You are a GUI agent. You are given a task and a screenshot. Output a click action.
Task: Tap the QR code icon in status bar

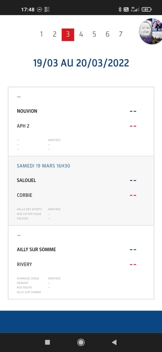click(47, 9)
